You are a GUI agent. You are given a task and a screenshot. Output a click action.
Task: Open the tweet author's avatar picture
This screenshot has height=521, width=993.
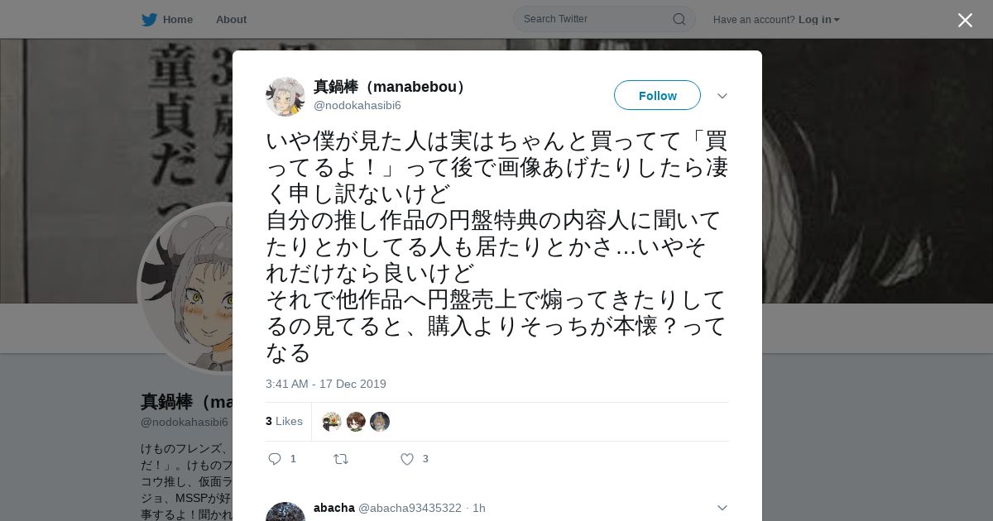click(285, 97)
